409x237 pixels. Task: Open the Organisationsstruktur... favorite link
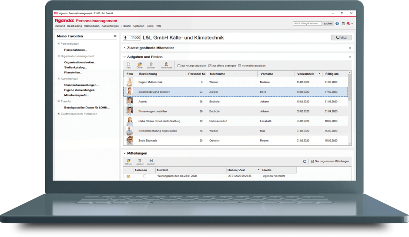tap(80, 62)
